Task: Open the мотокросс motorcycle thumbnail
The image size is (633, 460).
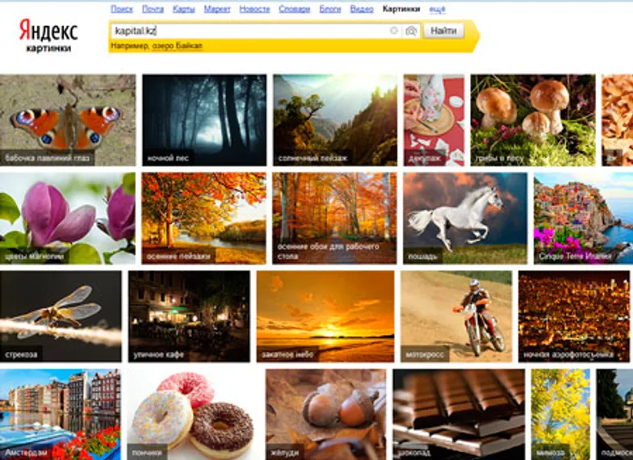Action: coord(456,316)
